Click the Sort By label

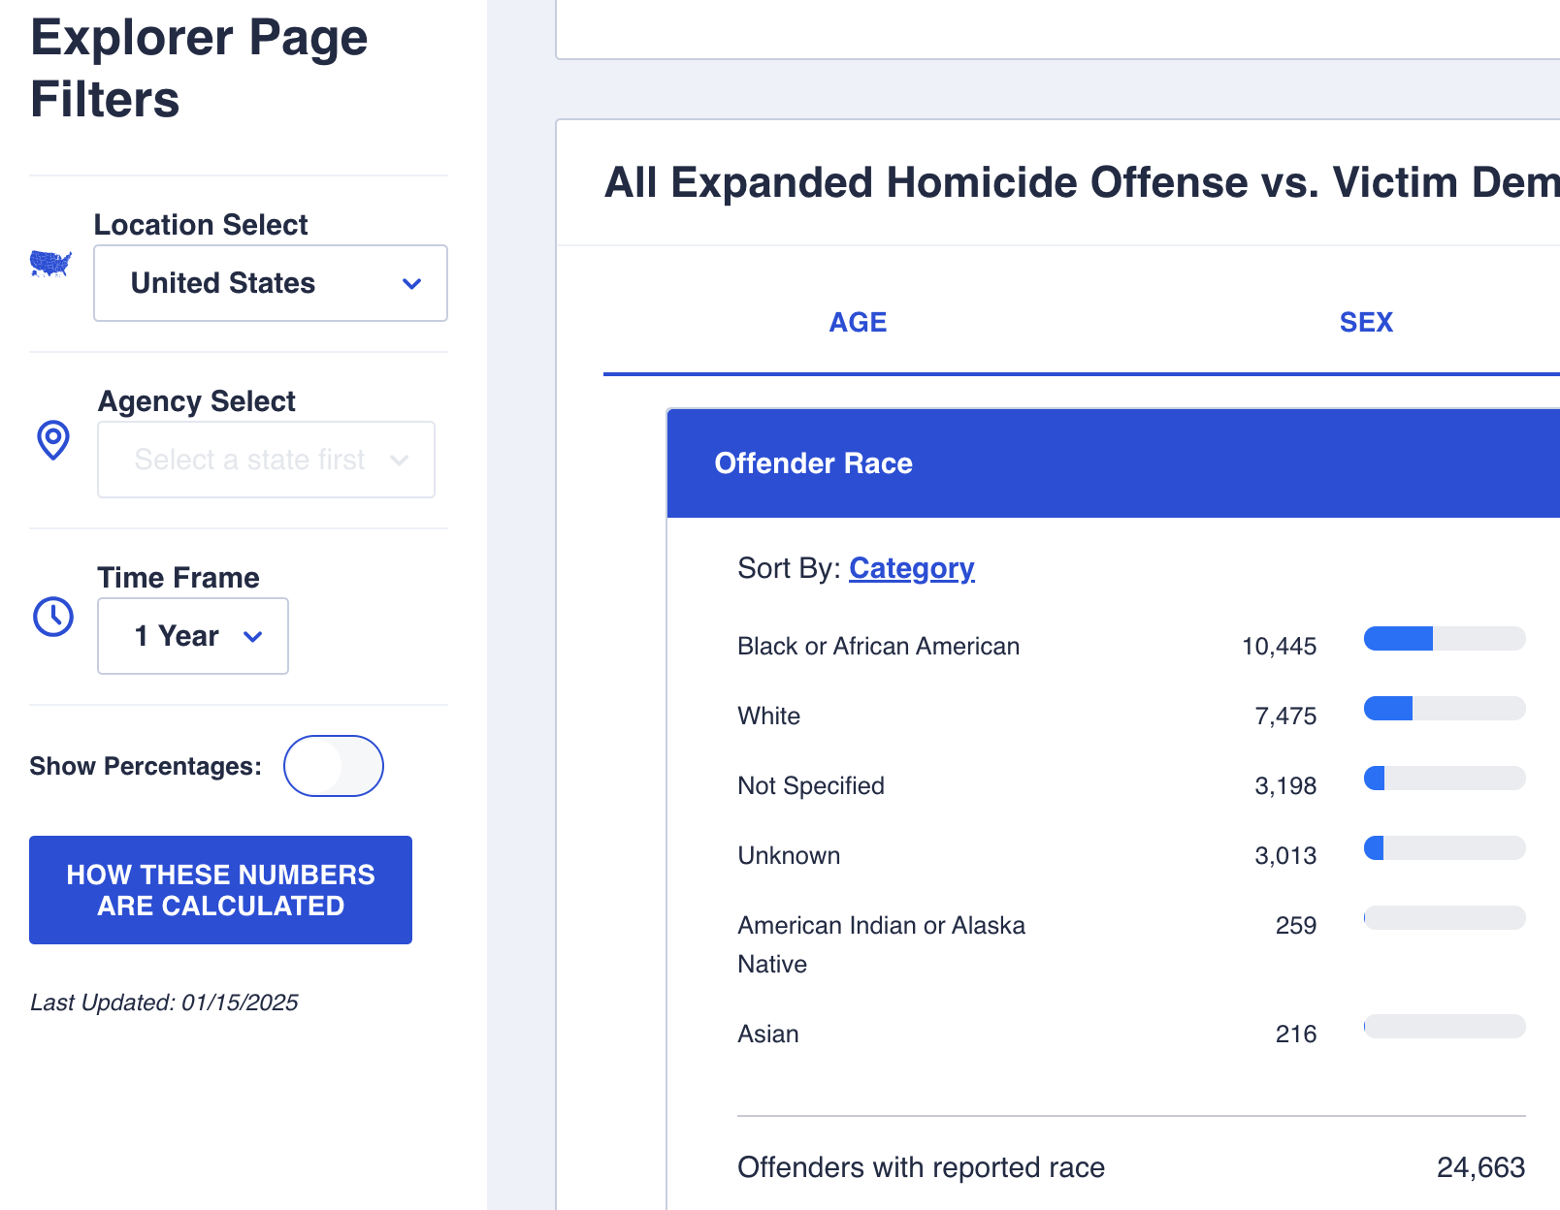[789, 568]
